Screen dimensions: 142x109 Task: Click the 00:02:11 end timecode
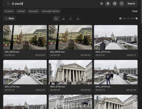[x=131, y=55]
